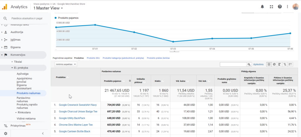Collapse the Konversijos section arrow

tap(2, 55)
